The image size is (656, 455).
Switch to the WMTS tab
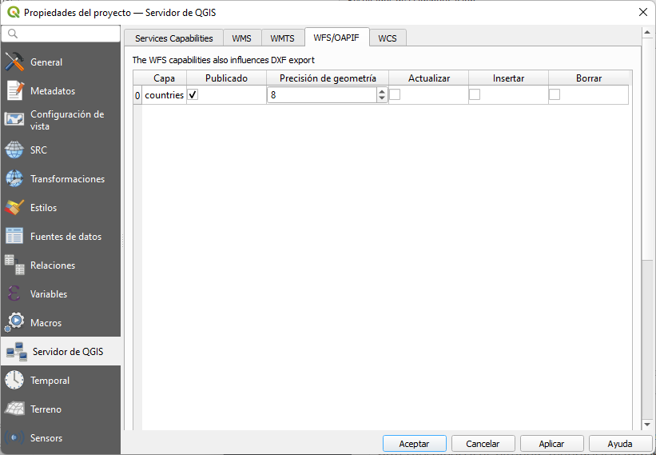point(282,38)
